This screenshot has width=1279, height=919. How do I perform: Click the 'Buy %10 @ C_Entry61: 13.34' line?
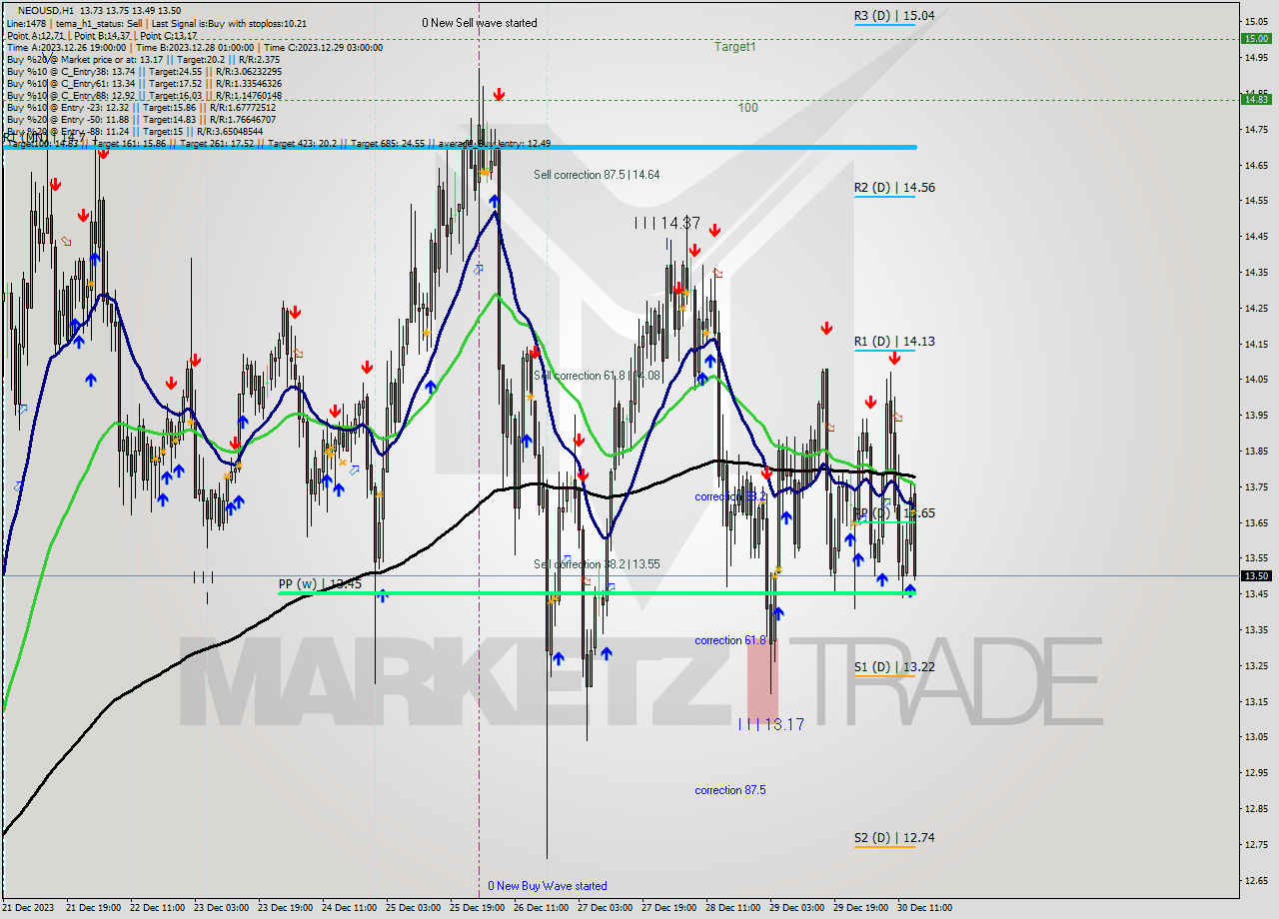point(146,84)
